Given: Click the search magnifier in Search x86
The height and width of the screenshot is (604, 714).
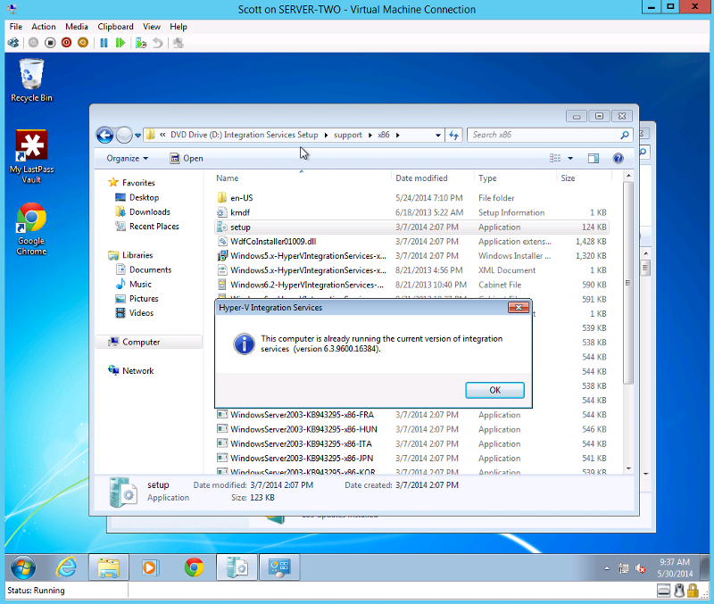Looking at the screenshot, I should click(x=625, y=135).
